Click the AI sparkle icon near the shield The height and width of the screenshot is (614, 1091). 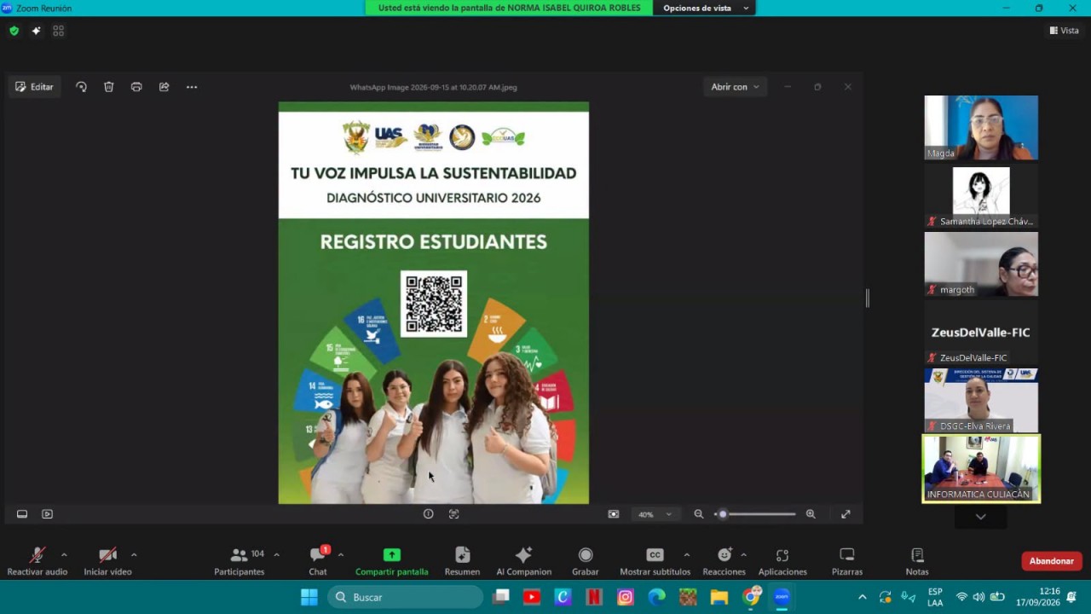point(36,31)
